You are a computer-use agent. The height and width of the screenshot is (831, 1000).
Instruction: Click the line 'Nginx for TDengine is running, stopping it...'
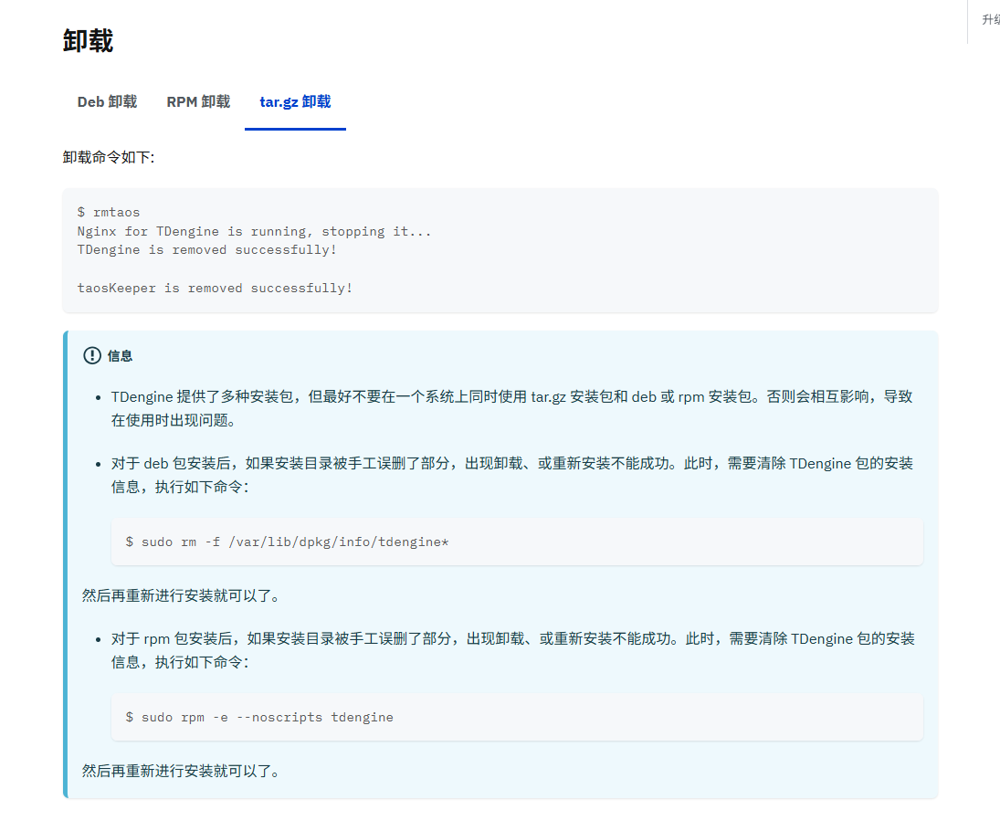tap(255, 232)
